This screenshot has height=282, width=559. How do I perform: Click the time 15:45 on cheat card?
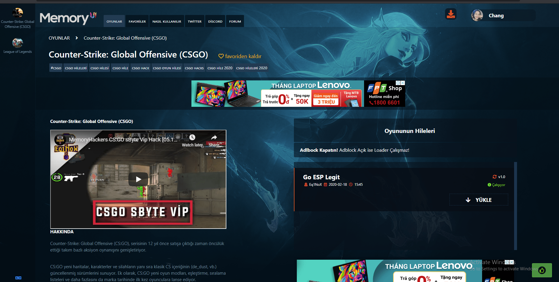[358, 185]
